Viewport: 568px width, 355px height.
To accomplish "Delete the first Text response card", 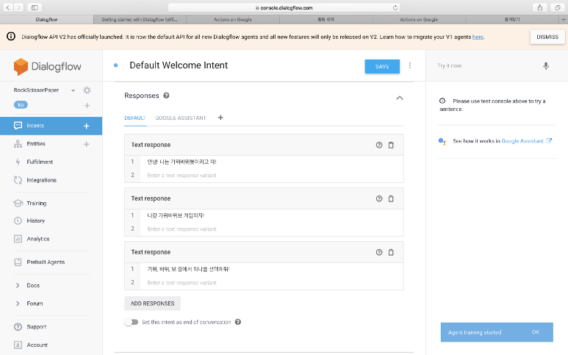I will (x=391, y=145).
